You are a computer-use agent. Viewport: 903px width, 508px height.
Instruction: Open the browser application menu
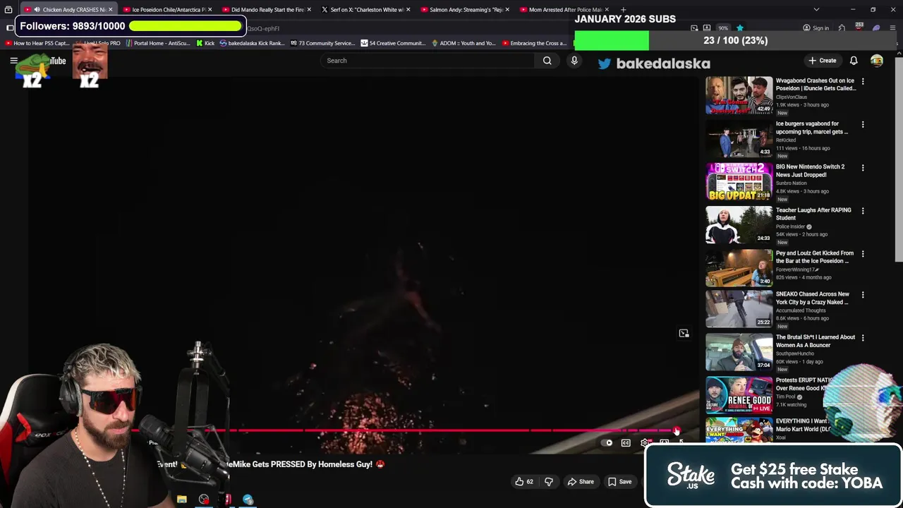pos(893,28)
